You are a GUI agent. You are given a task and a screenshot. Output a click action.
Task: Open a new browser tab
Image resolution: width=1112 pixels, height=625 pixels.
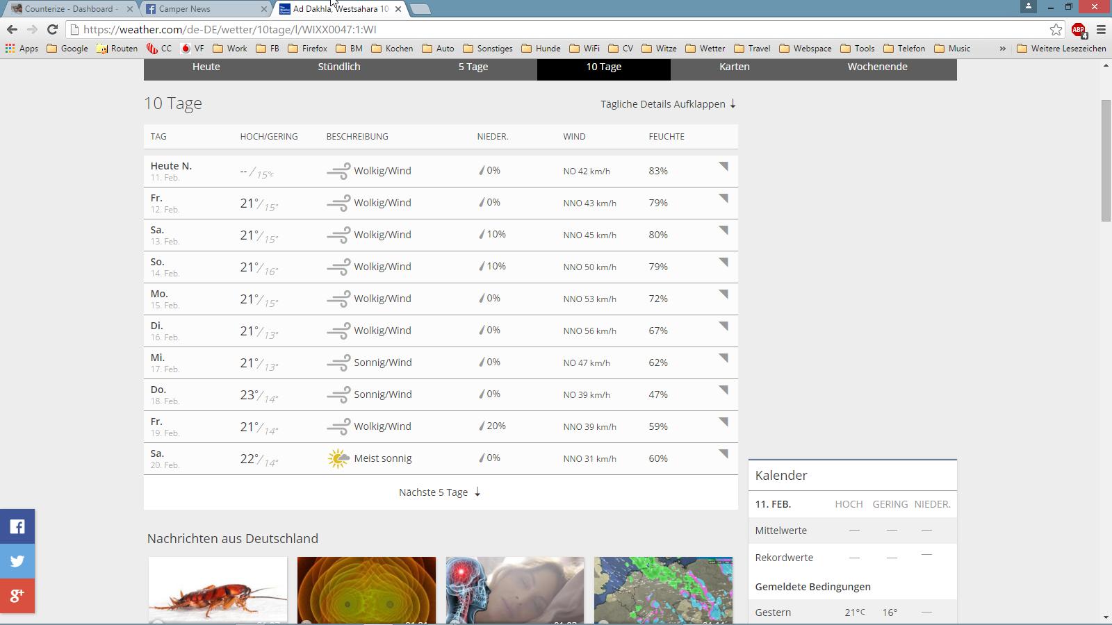[x=420, y=9]
